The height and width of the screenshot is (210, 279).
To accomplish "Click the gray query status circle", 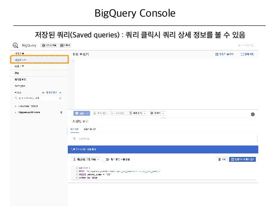I will click(x=253, y=114).
